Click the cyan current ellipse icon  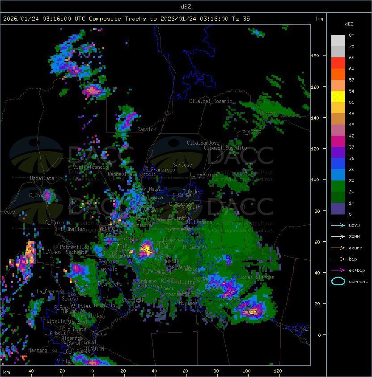tap(338, 281)
